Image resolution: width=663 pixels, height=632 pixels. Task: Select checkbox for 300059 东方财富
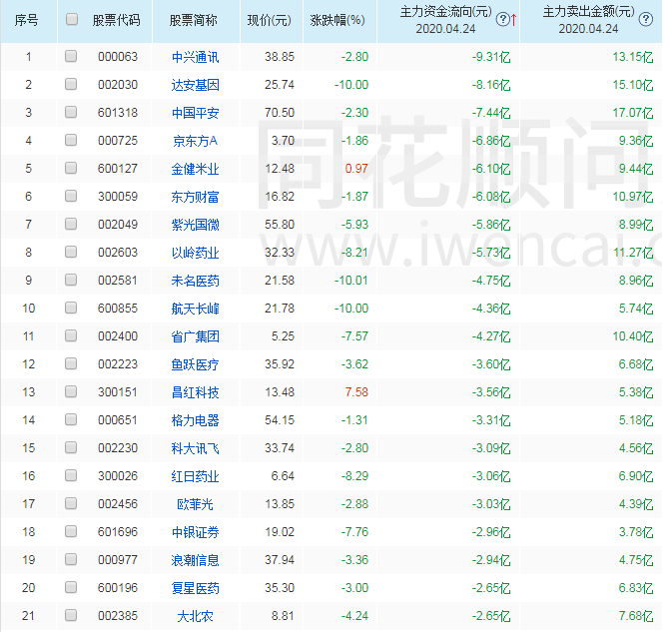71,196
